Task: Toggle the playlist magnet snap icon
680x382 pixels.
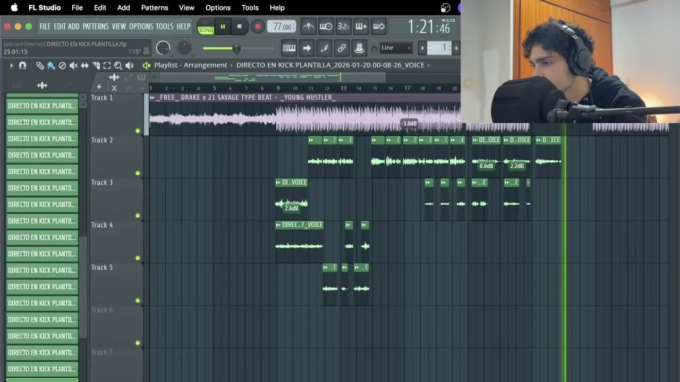Action: (x=22, y=65)
